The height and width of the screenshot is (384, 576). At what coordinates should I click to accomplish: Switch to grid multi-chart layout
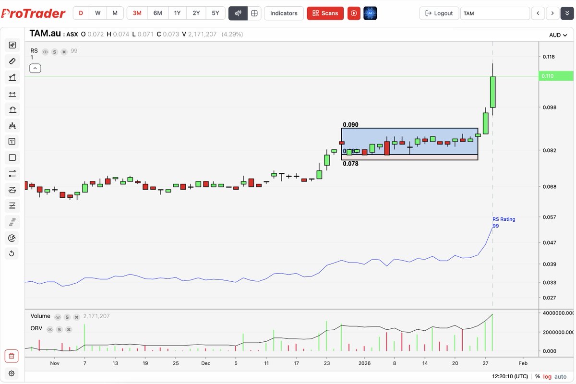click(x=254, y=13)
